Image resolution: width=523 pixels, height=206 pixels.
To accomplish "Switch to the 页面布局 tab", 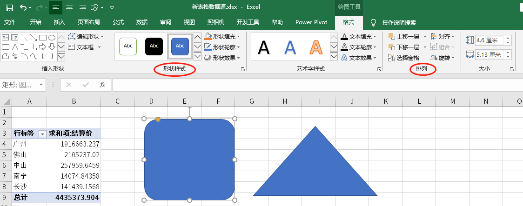I will [x=89, y=22].
